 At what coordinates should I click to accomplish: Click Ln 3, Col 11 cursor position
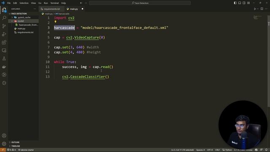182,150
